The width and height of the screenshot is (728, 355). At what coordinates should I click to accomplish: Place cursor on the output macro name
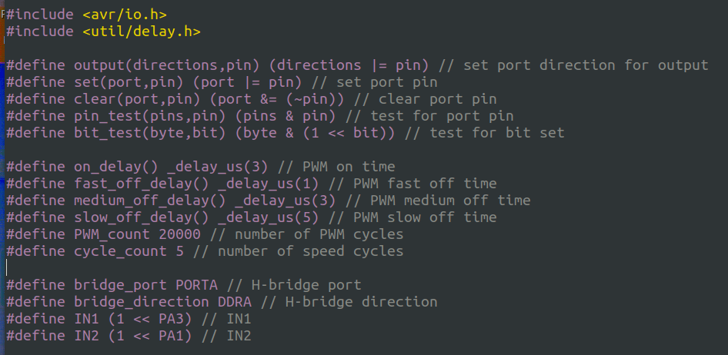click(99, 65)
